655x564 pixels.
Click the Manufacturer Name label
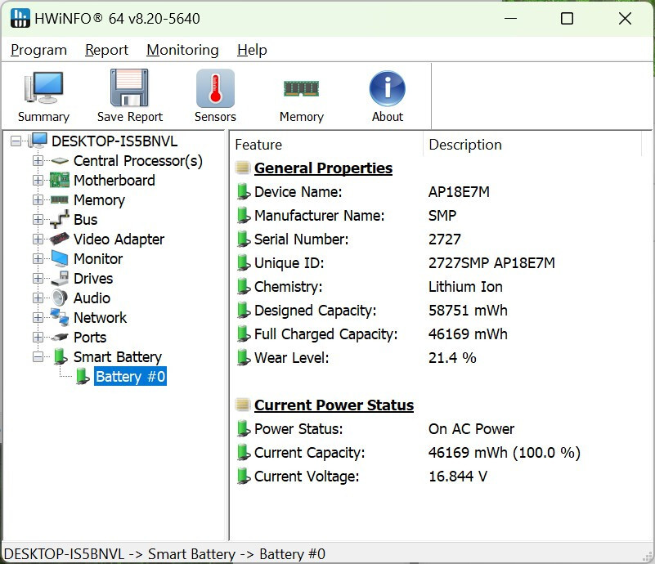click(x=319, y=216)
